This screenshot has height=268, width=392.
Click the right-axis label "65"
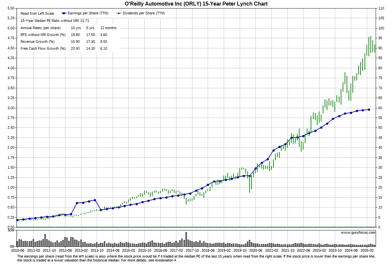click(381, 98)
